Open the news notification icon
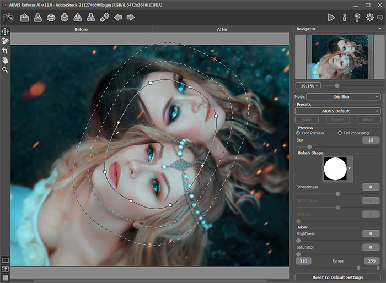Image resolution: width=386 pixels, height=283 pixels. pos(380,18)
